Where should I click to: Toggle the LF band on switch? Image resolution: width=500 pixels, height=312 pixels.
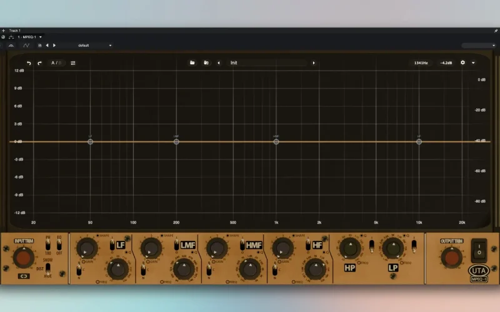pyautogui.click(x=112, y=245)
